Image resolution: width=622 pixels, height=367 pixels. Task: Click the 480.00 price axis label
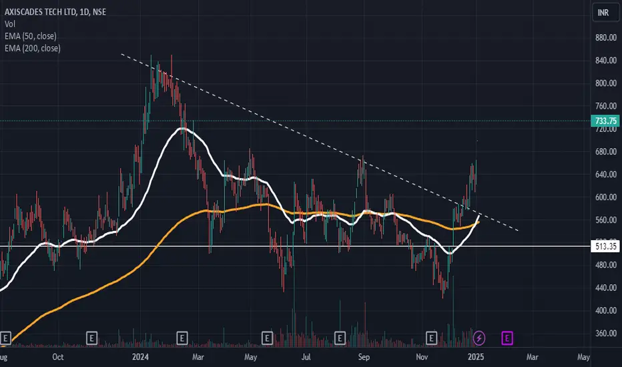pyautogui.click(x=606, y=265)
